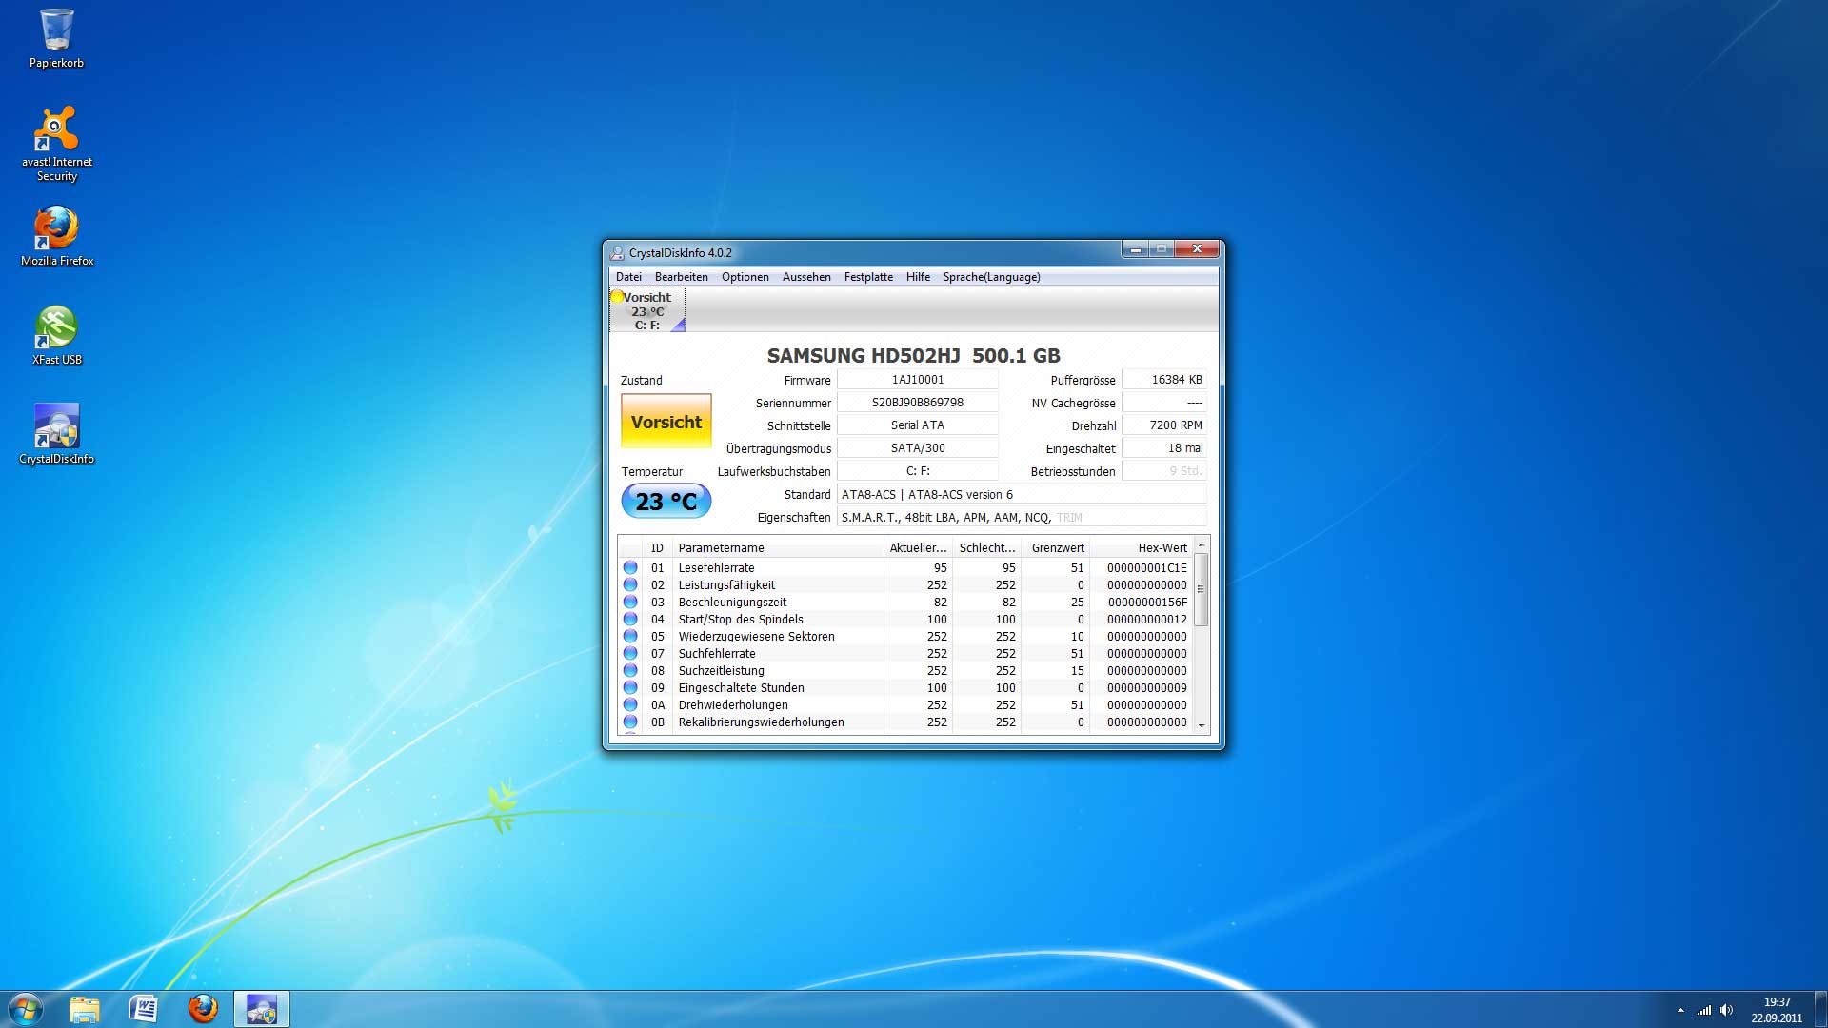Screen dimensions: 1828x1028
Task: Open the taskbar clock showing 19:37
Action: point(1777,1010)
